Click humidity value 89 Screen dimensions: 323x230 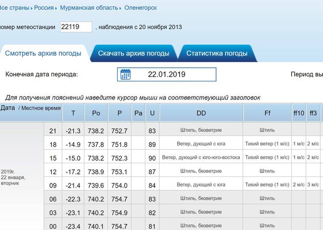[x=152, y=145]
